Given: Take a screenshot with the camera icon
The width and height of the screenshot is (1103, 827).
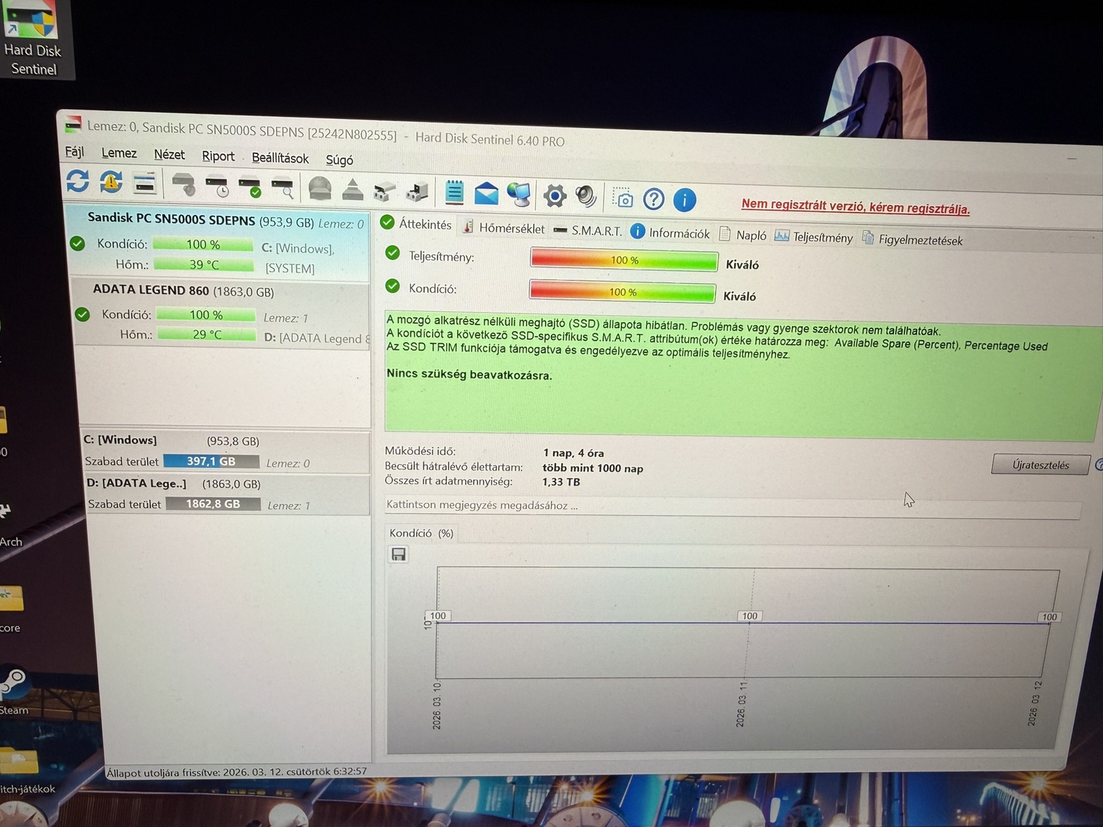Looking at the screenshot, I should [622, 197].
